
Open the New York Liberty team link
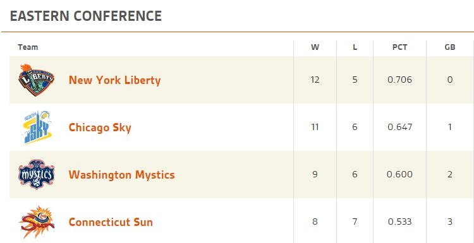(x=114, y=80)
